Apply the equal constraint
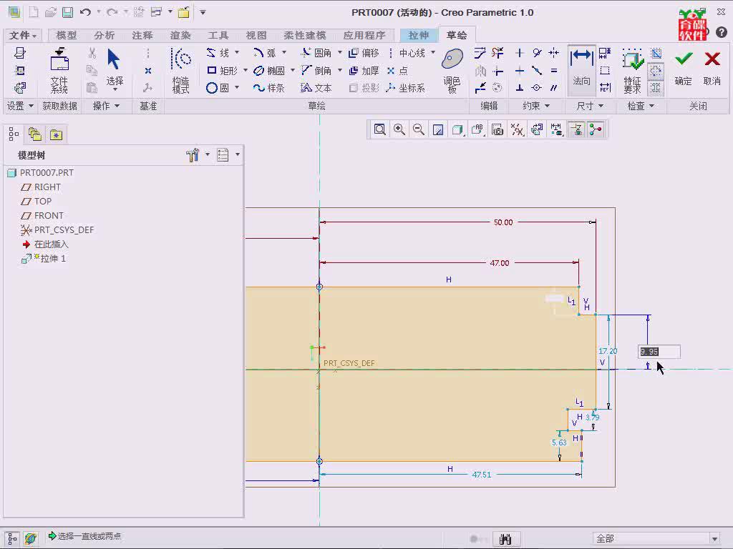The width and height of the screenshot is (733, 549). point(554,71)
